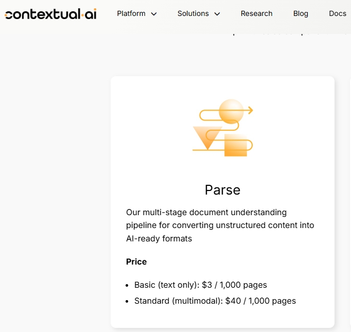Open the Blog link
351x332 pixels.
click(x=301, y=14)
